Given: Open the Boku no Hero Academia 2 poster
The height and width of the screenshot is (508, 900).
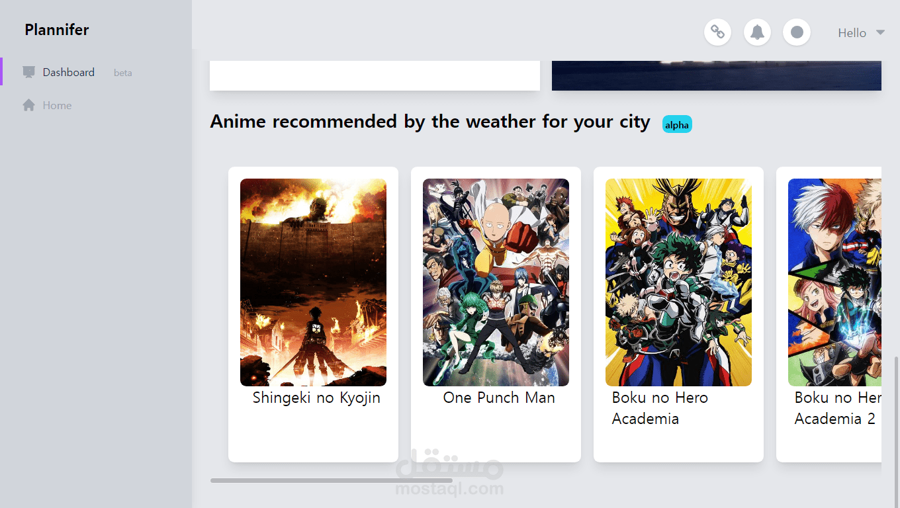Looking at the screenshot, I should [x=834, y=282].
